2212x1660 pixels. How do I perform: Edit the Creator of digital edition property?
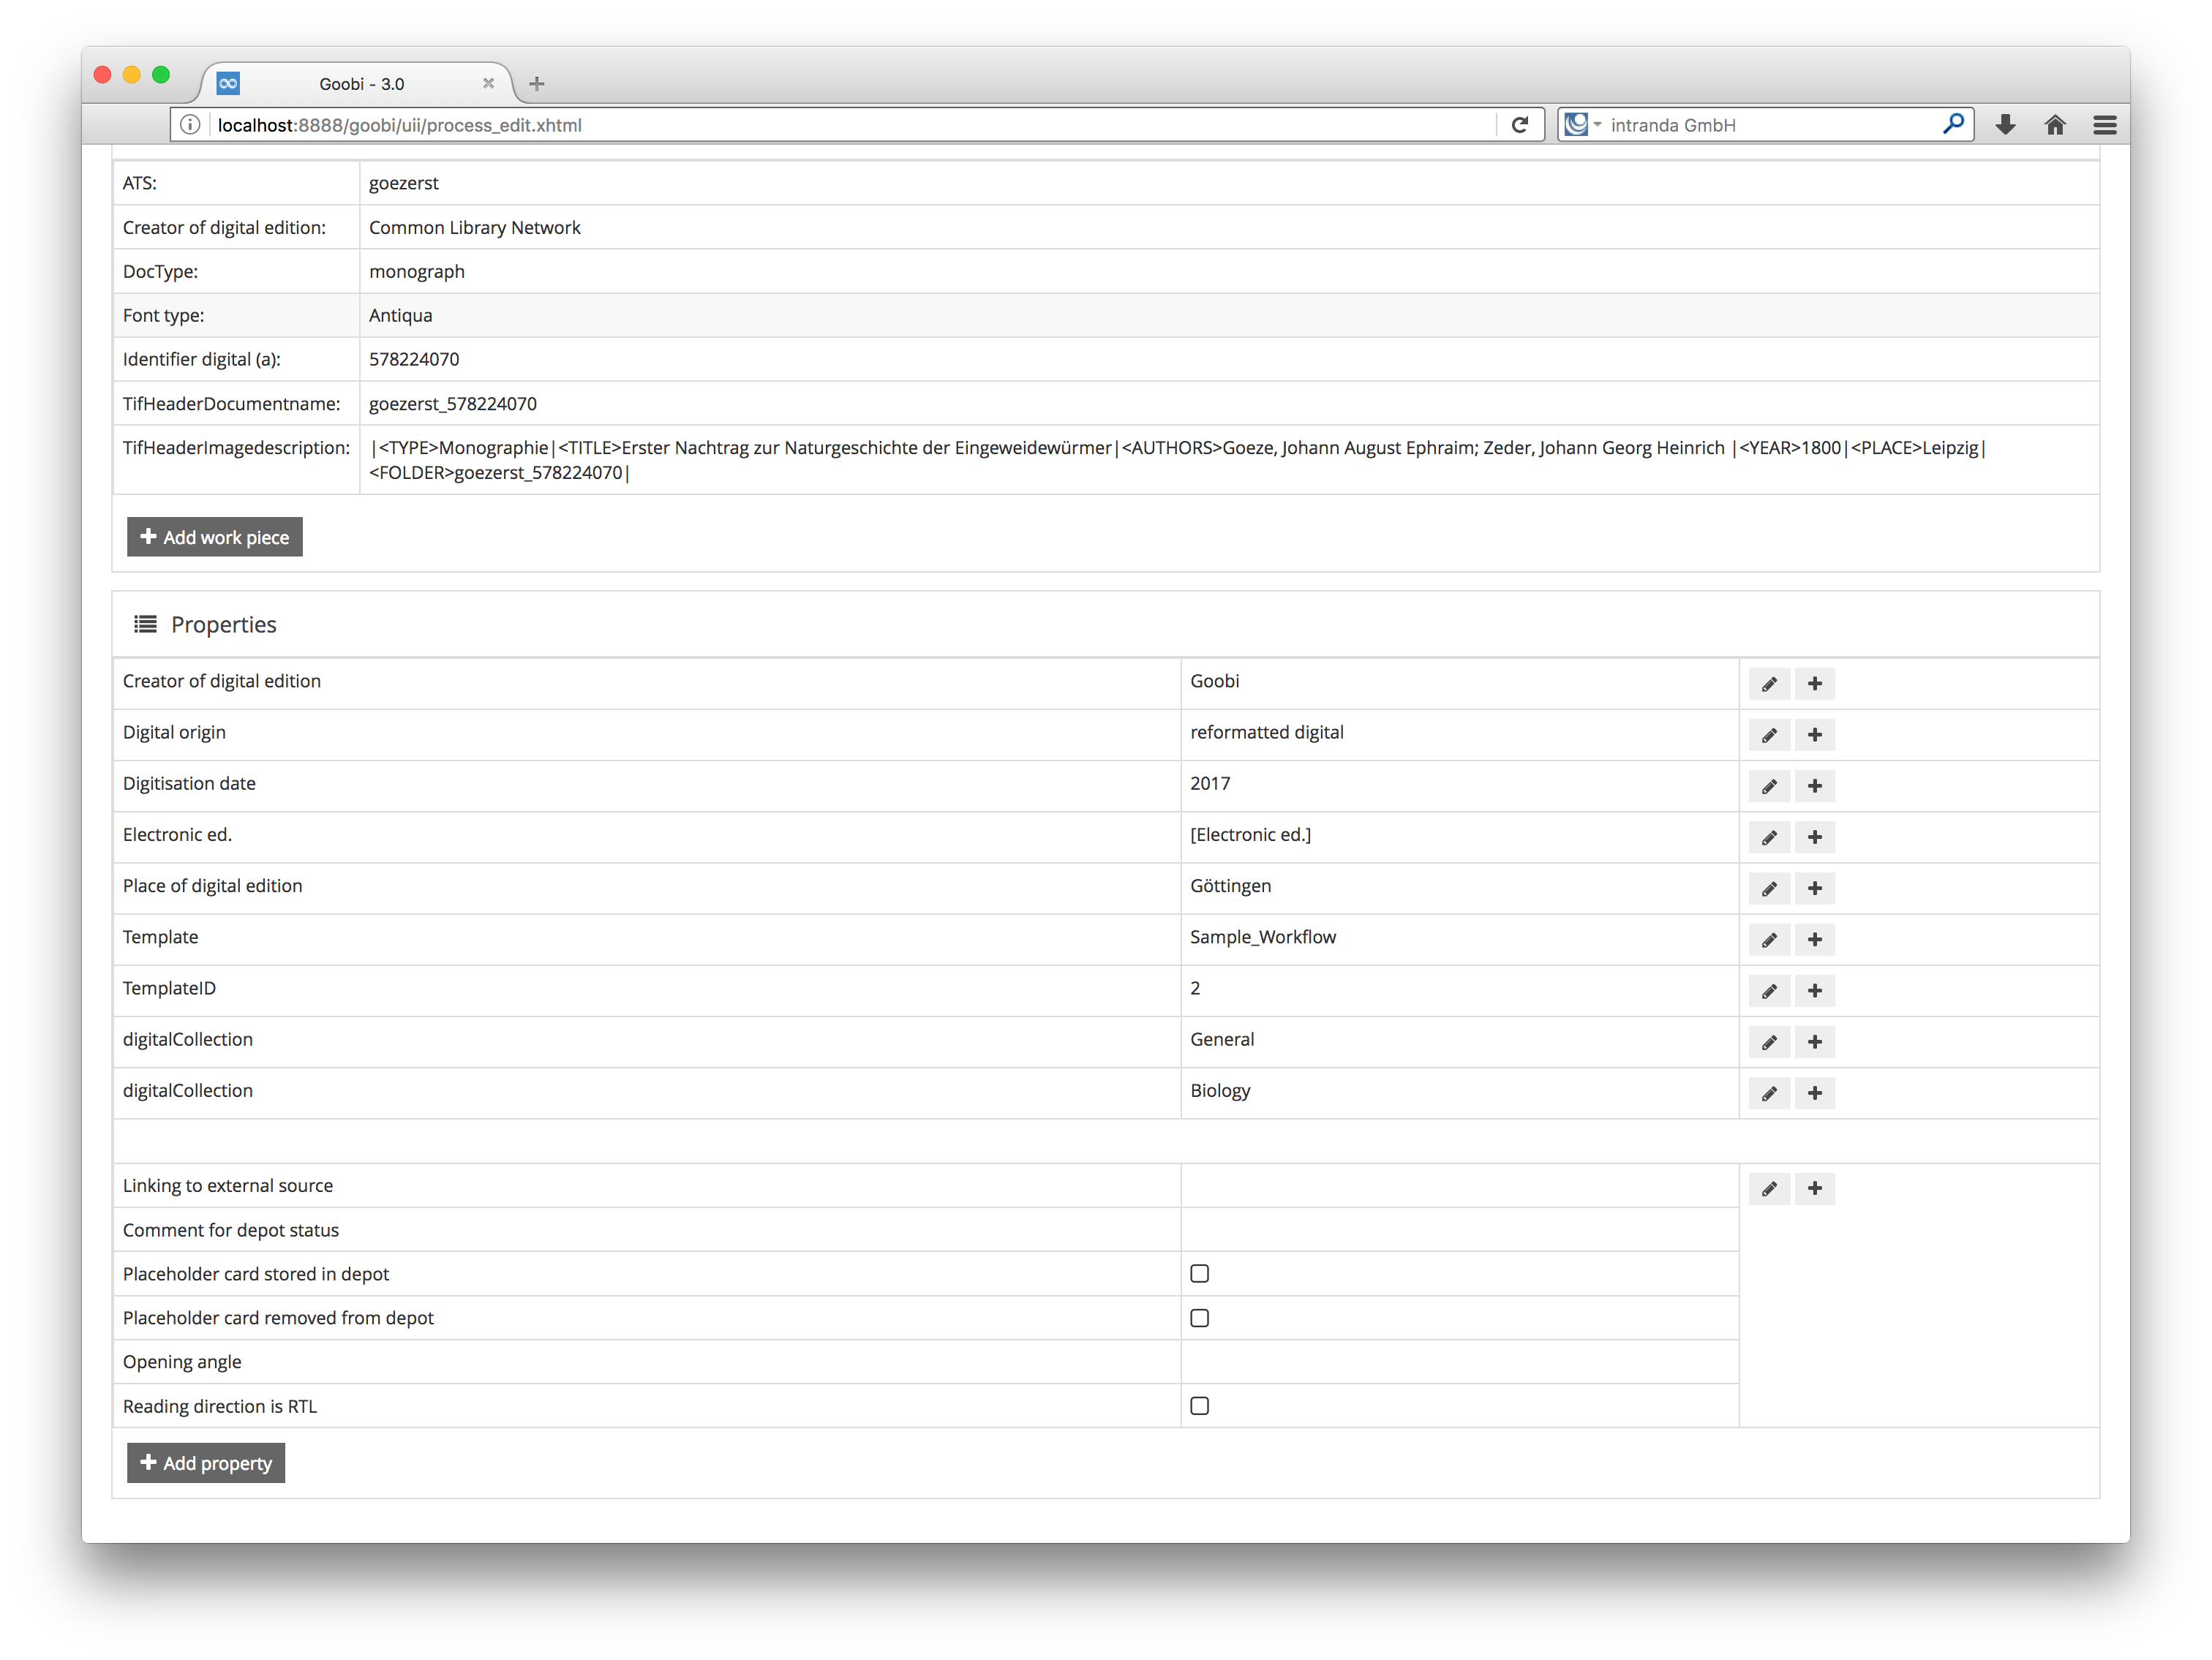pyautogui.click(x=1769, y=684)
